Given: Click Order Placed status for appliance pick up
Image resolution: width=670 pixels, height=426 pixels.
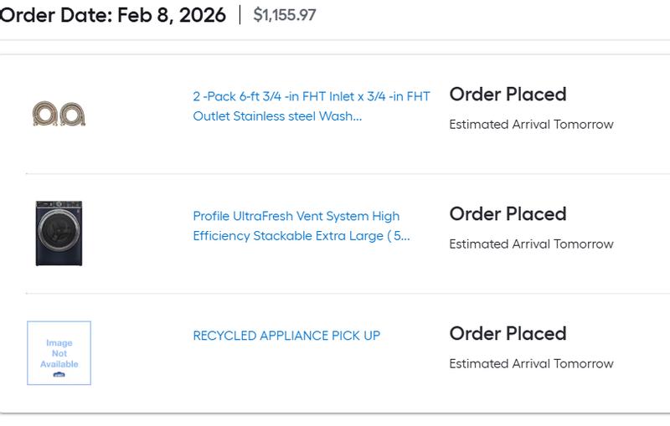Looking at the screenshot, I should [x=508, y=334].
